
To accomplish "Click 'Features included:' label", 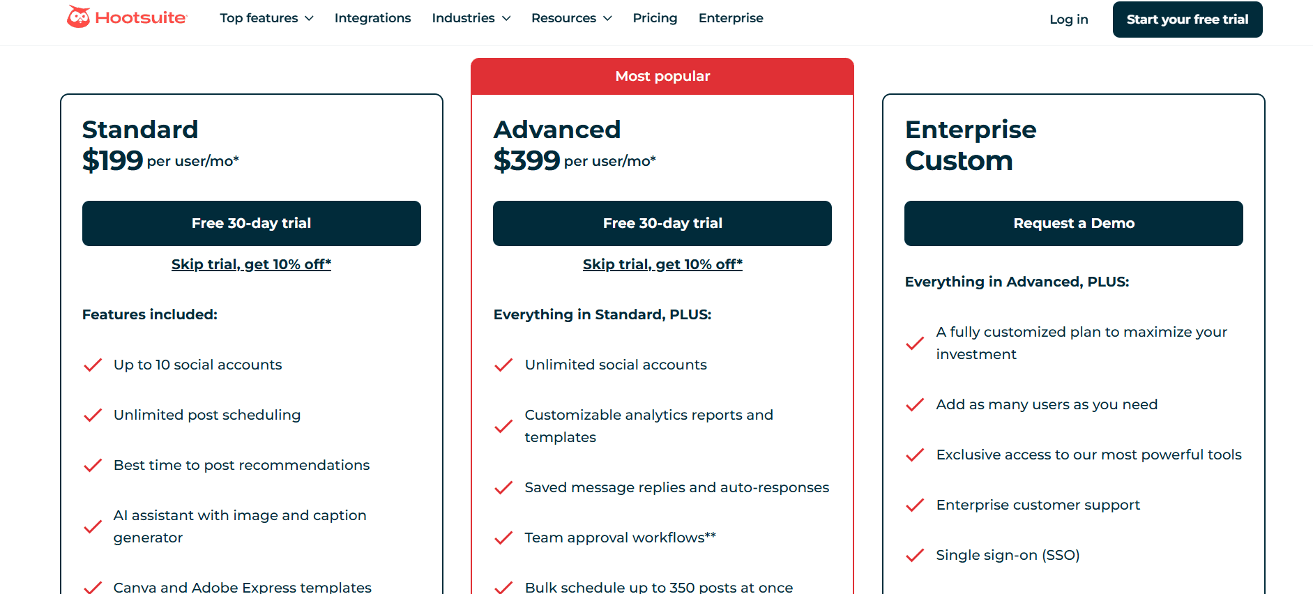I will 150,314.
